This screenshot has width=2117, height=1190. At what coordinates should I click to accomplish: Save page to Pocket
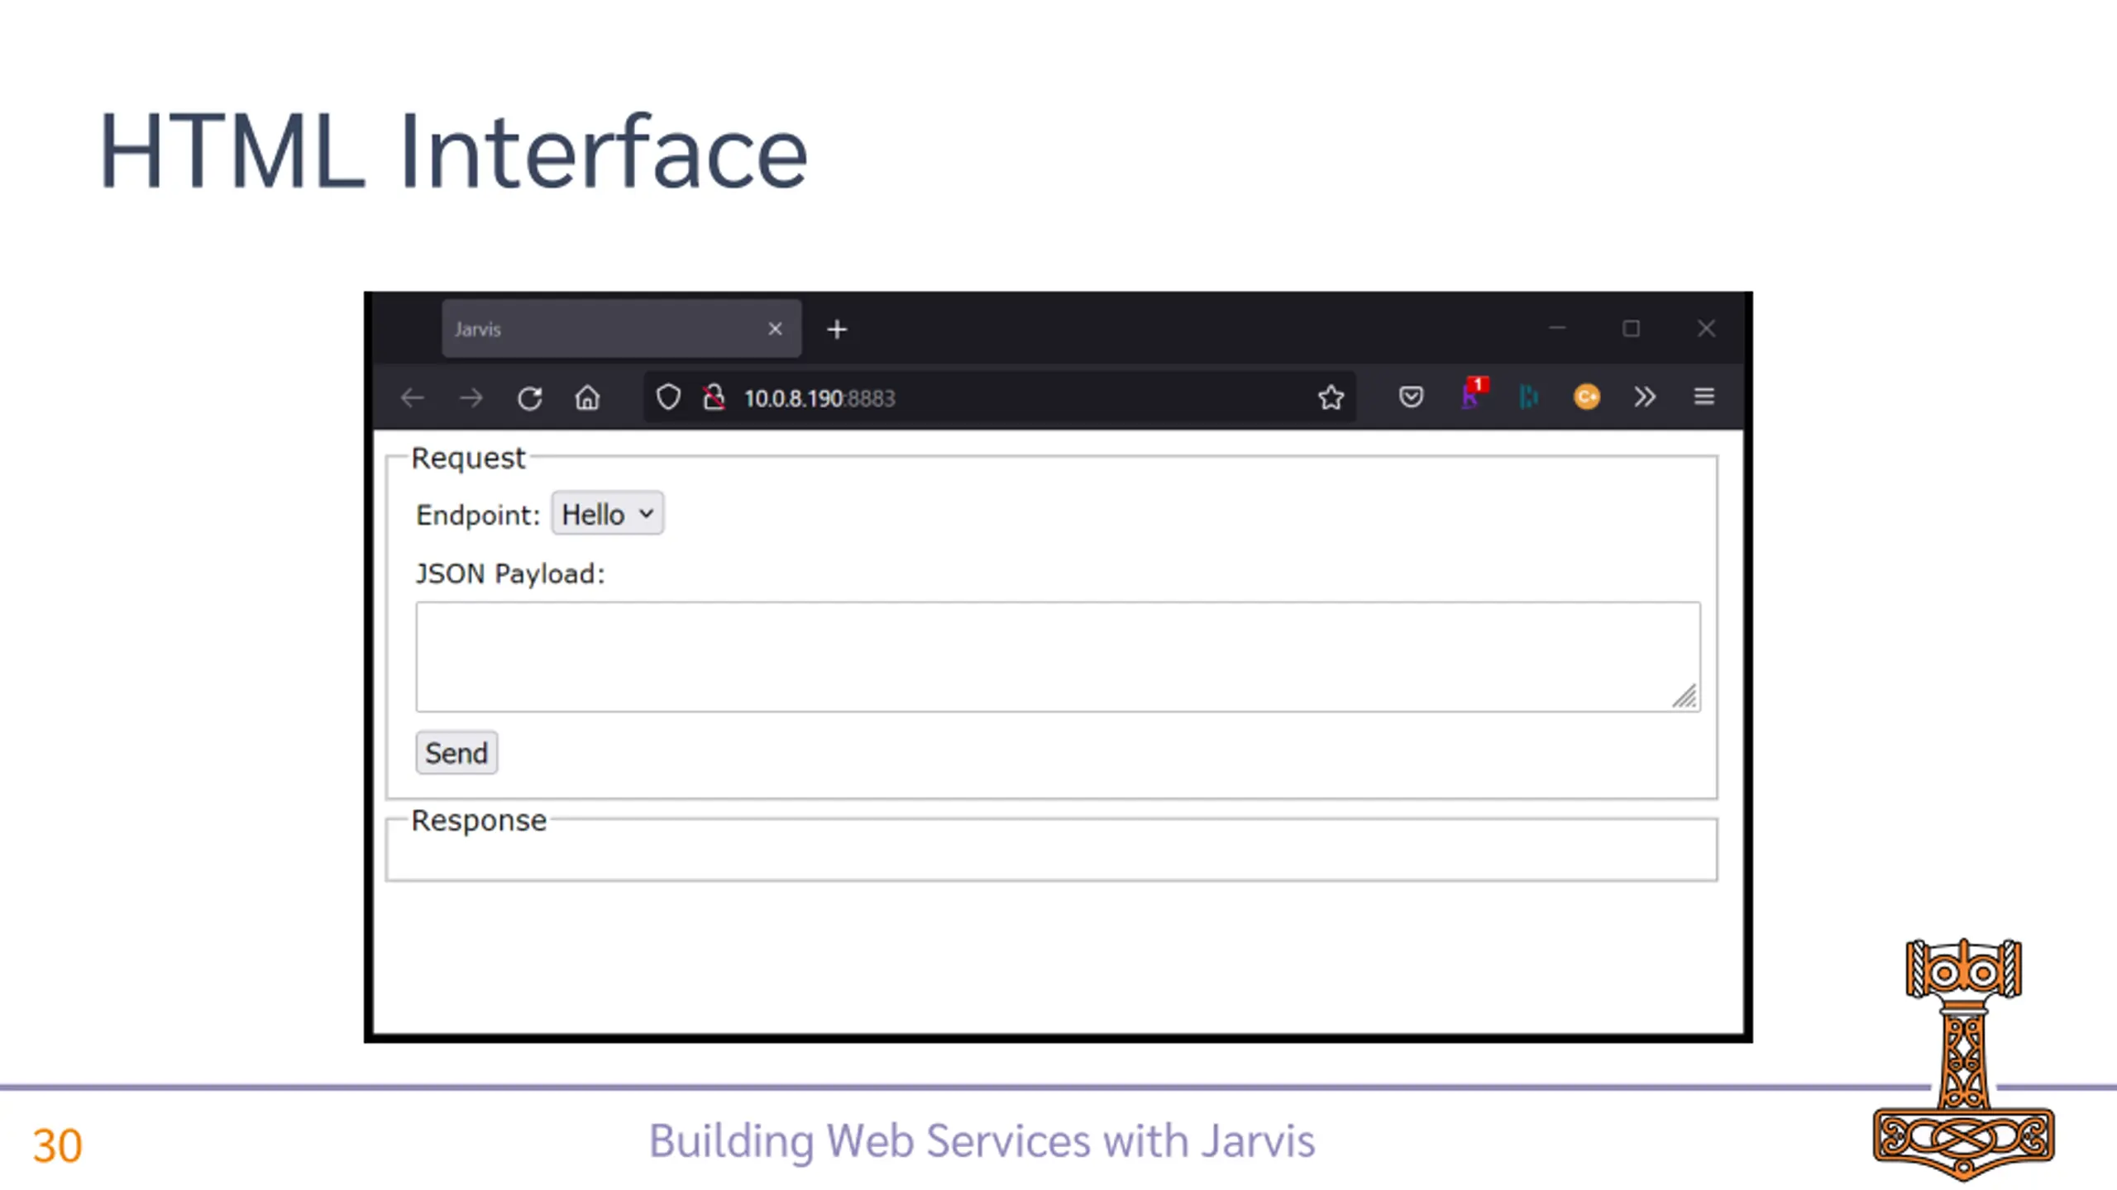click(1411, 397)
